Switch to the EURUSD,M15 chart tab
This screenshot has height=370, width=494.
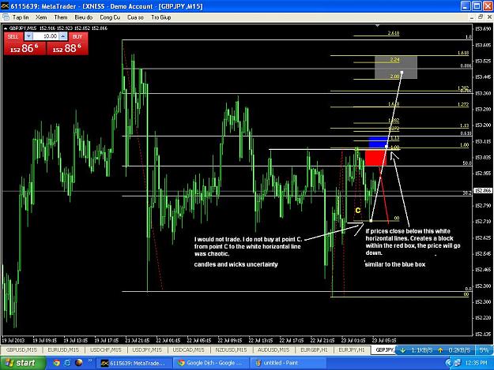click(x=63, y=349)
